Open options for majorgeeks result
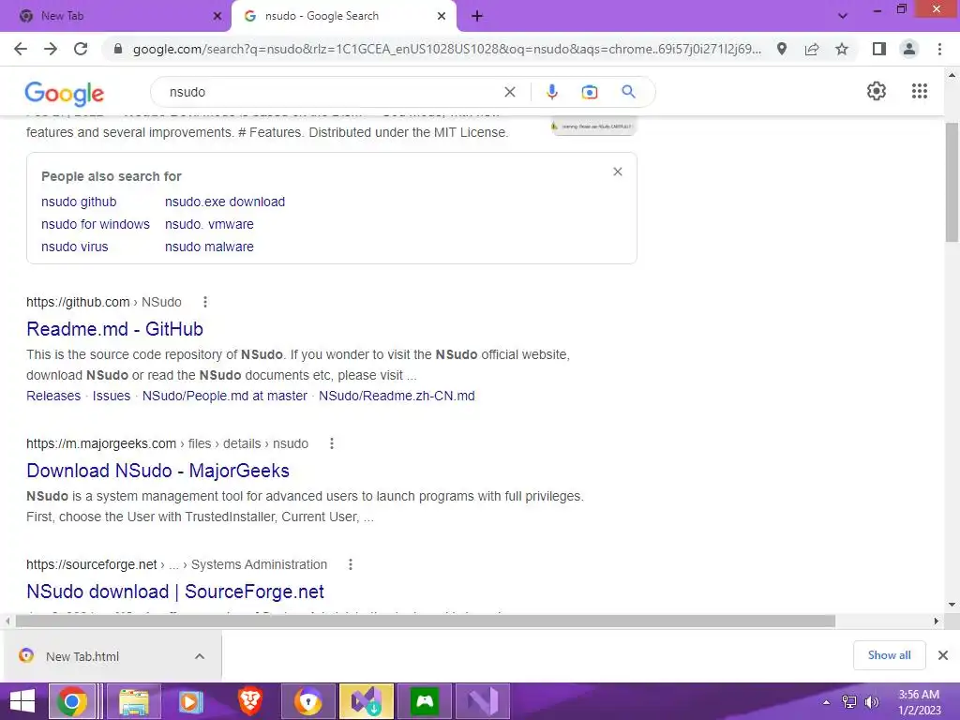 point(332,443)
